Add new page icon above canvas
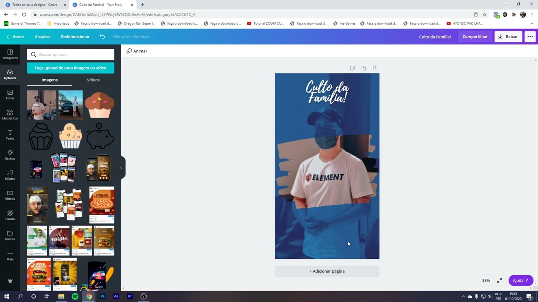This screenshot has width=538, height=302. [x=375, y=68]
